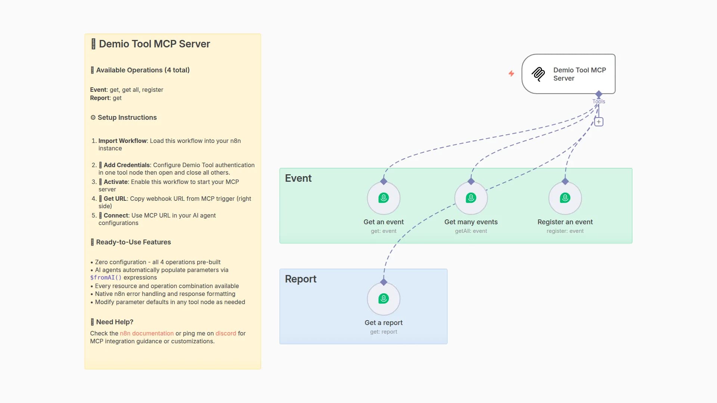The height and width of the screenshot is (403, 717).
Task: Open the Register an event node icon
Action: (x=565, y=198)
